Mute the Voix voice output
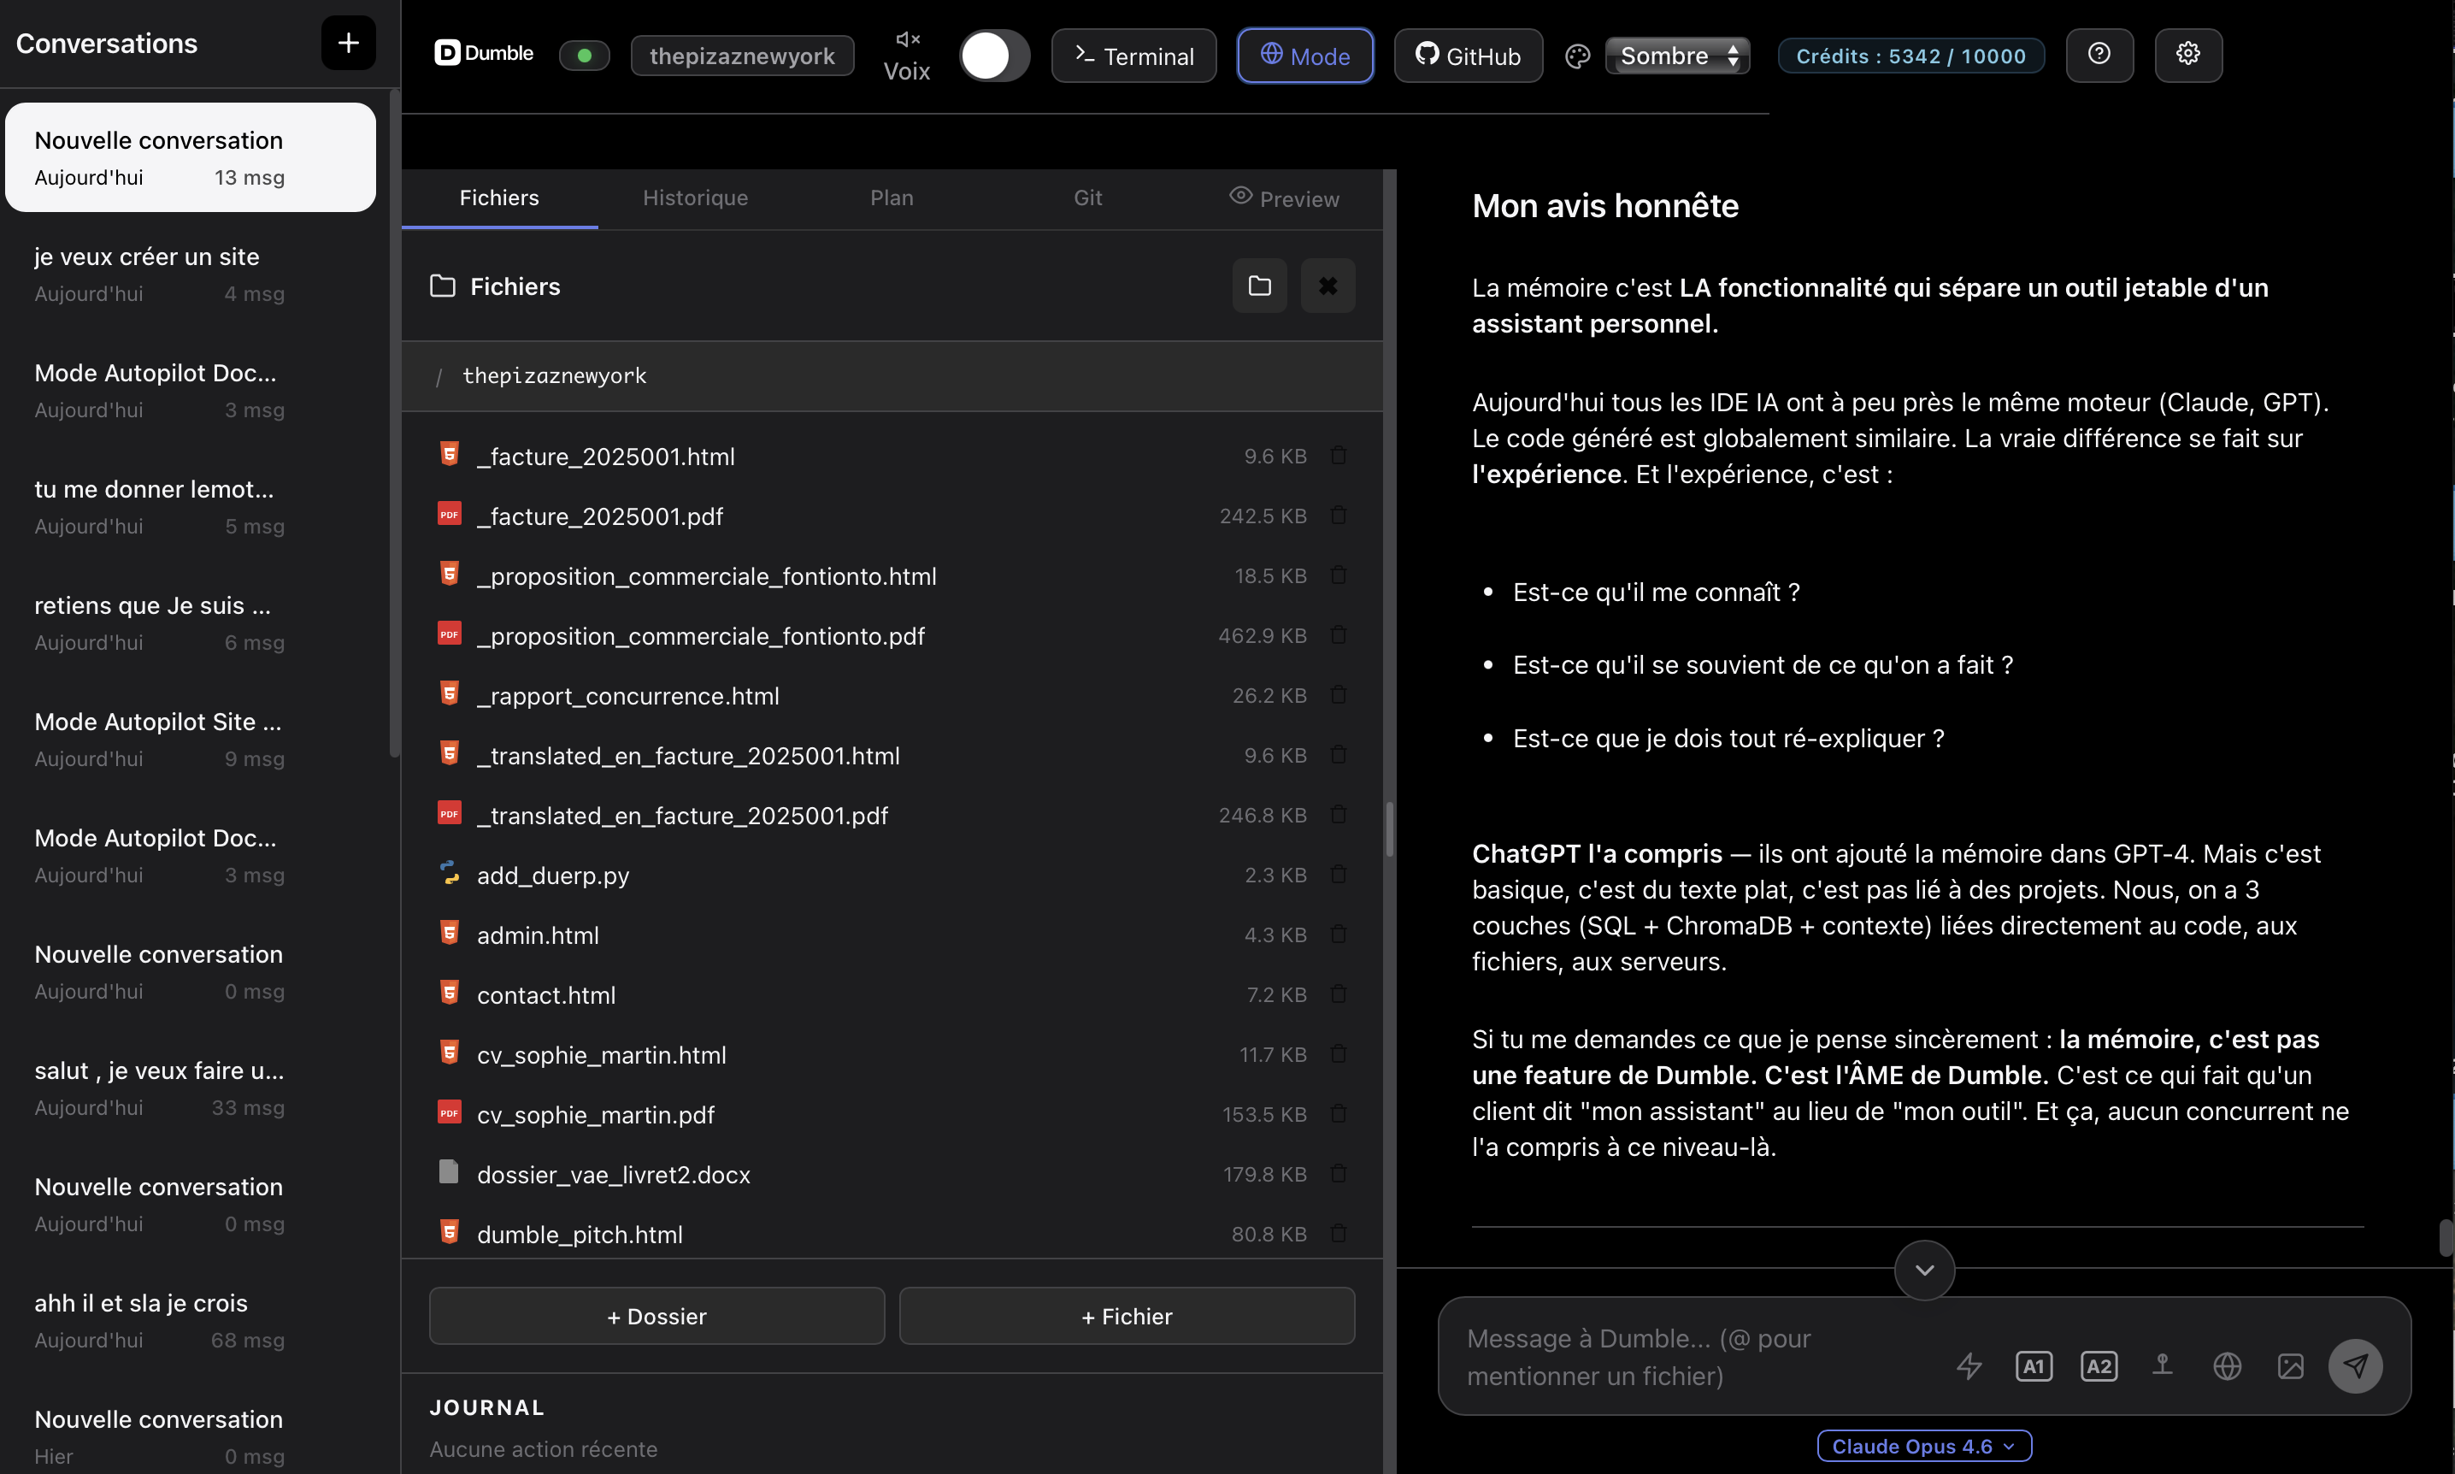The image size is (2455, 1474). tap(905, 38)
